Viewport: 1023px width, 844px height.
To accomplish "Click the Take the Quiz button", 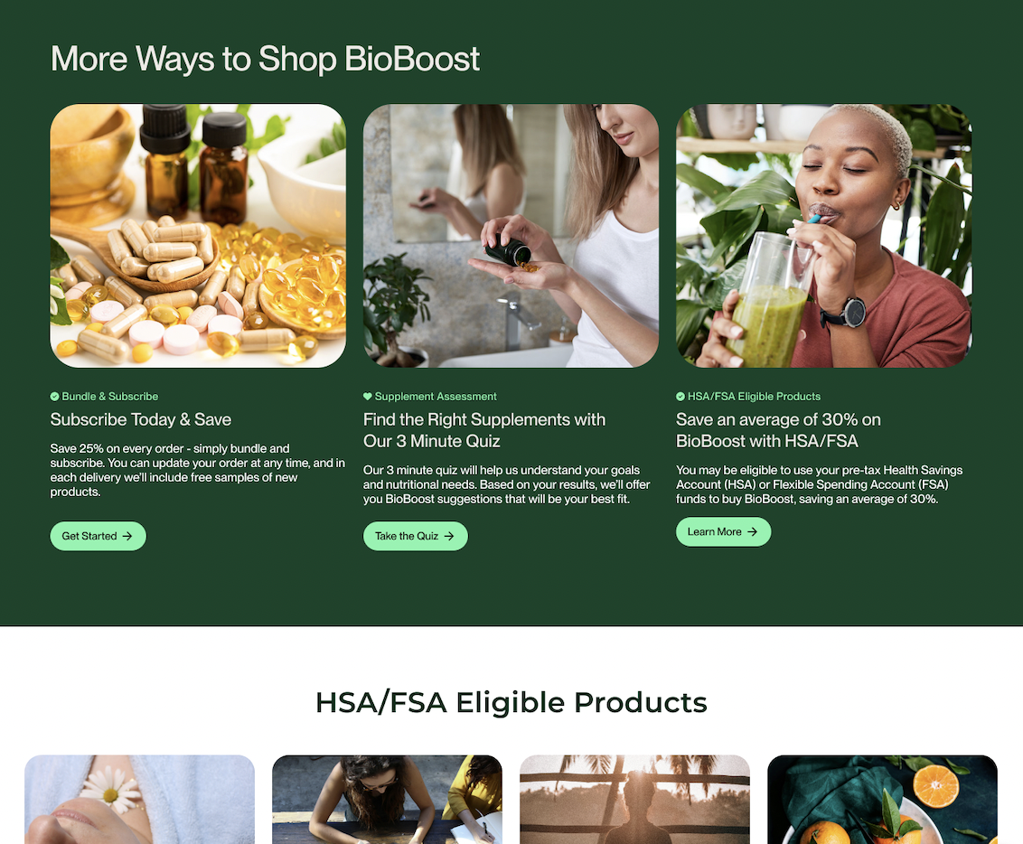I will (x=415, y=536).
